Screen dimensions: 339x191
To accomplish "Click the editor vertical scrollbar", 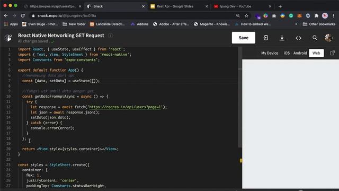I will point(240,98).
